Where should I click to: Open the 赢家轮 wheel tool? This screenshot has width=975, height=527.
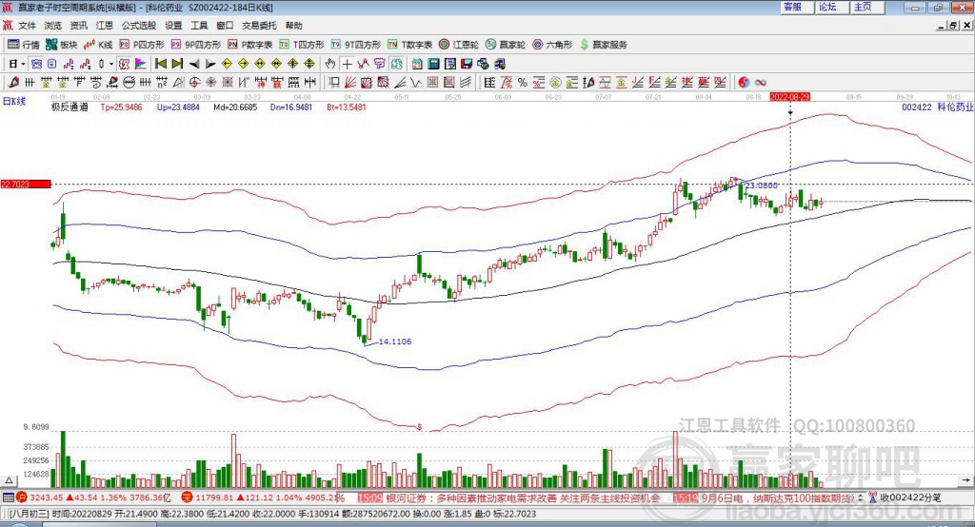pyautogui.click(x=506, y=45)
